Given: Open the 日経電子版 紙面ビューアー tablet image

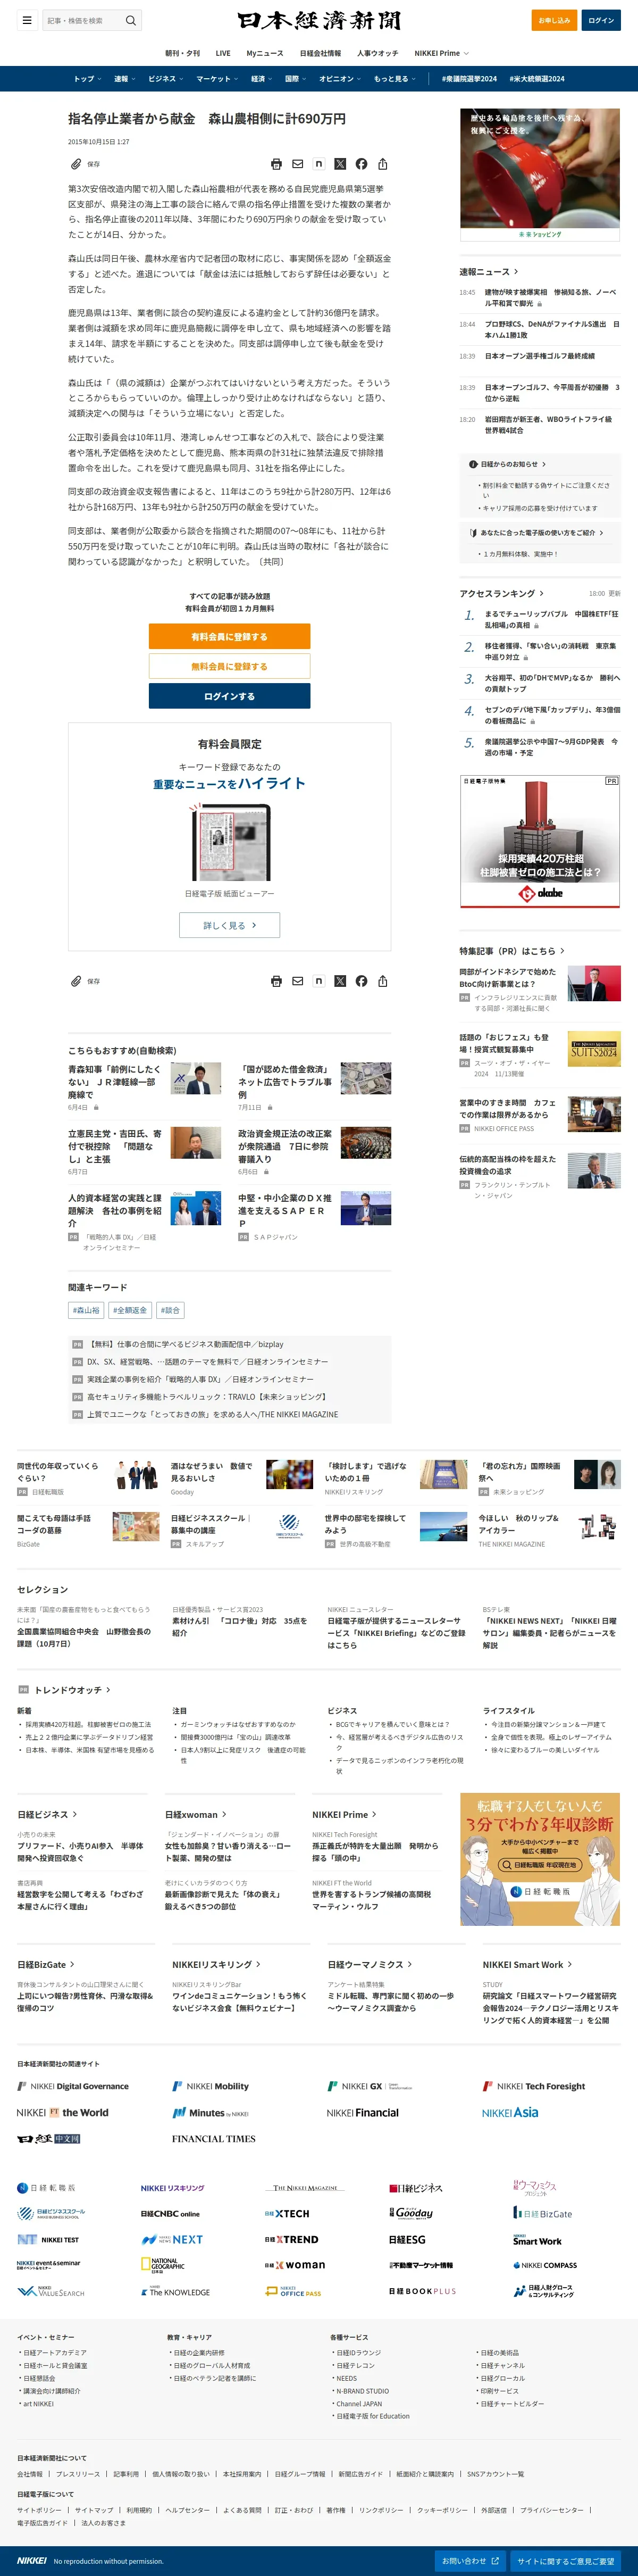Looking at the screenshot, I should [230, 842].
